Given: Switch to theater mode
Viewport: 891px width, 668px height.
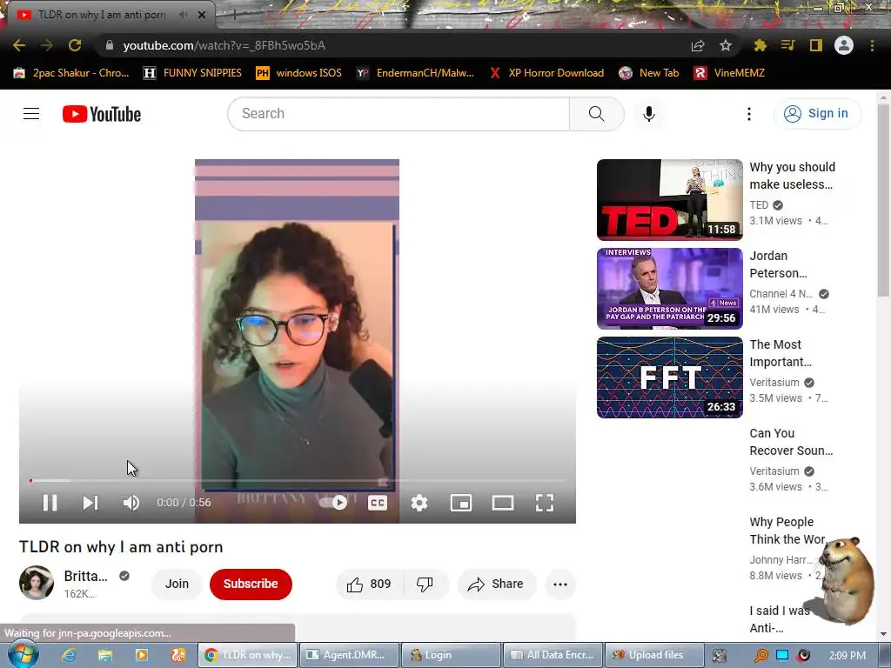Looking at the screenshot, I should point(503,503).
